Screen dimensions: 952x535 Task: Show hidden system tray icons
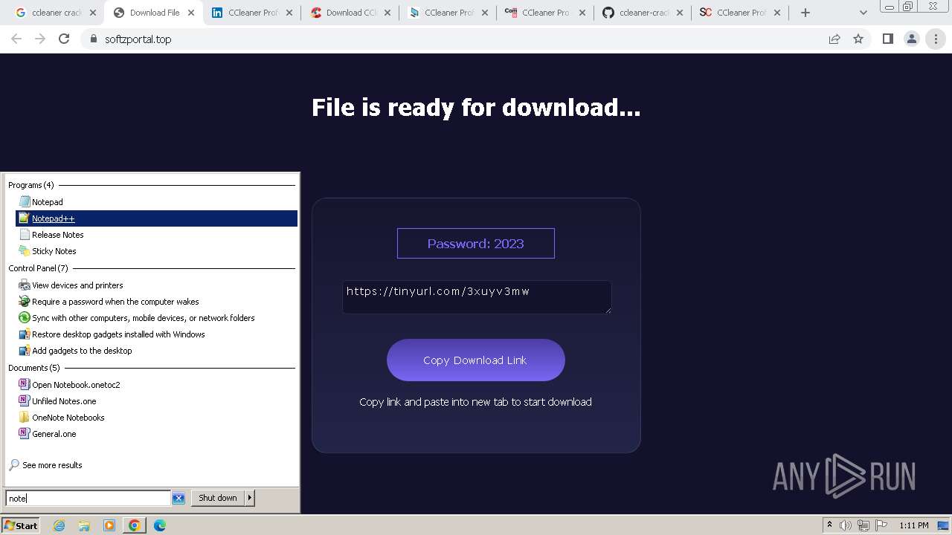(829, 525)
